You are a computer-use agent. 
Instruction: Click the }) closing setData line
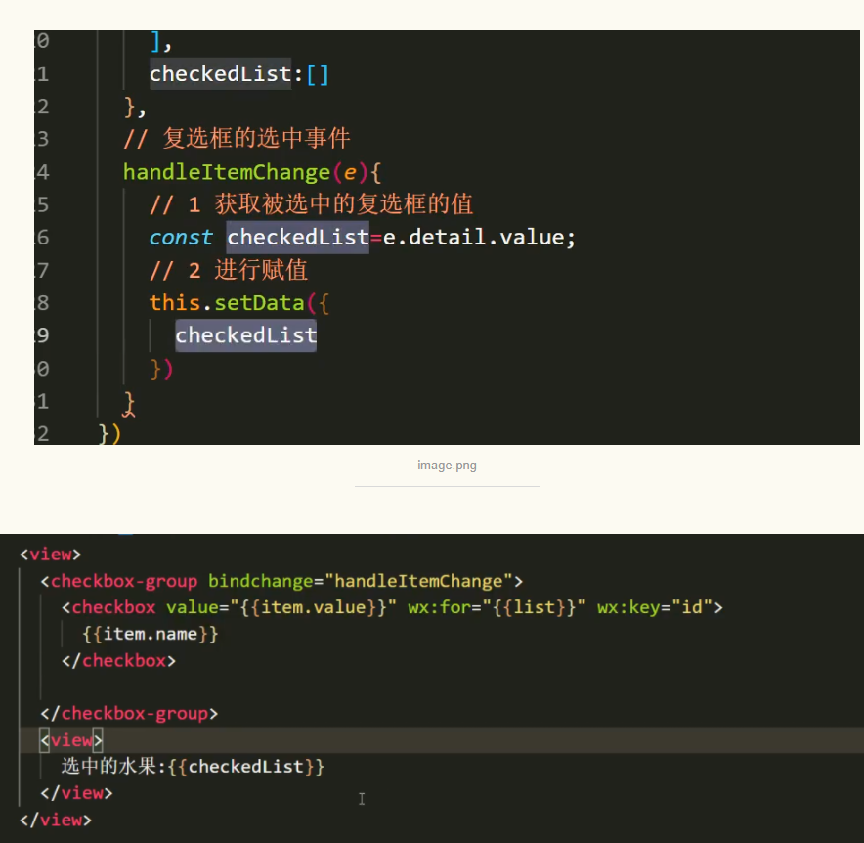pyautogui.click(x=161, y=369)
